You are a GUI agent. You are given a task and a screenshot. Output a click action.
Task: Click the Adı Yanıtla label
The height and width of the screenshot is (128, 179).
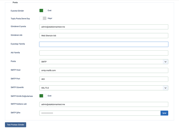pyautogui.click(x=15, y=53)
